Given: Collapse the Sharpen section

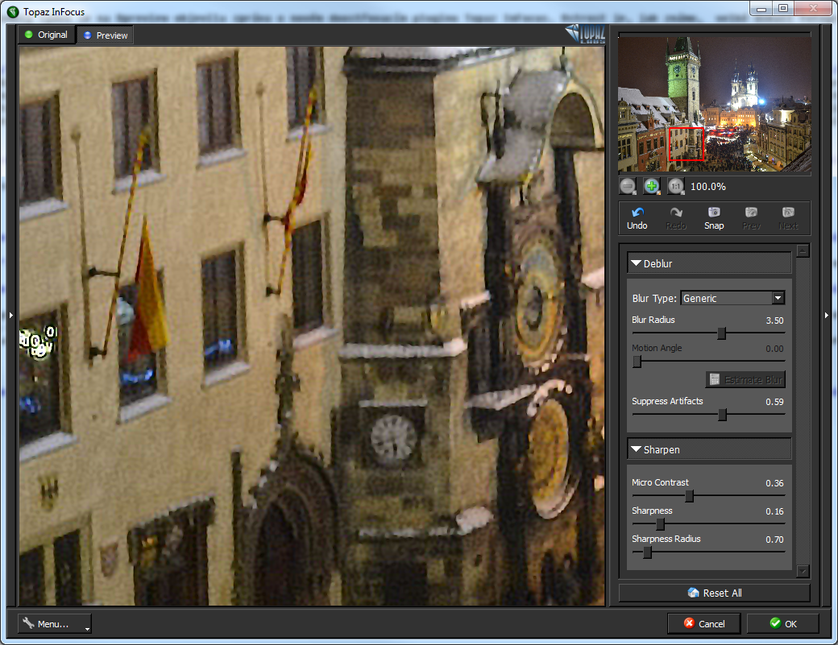Looking at the screenshot, I should 637,449.
